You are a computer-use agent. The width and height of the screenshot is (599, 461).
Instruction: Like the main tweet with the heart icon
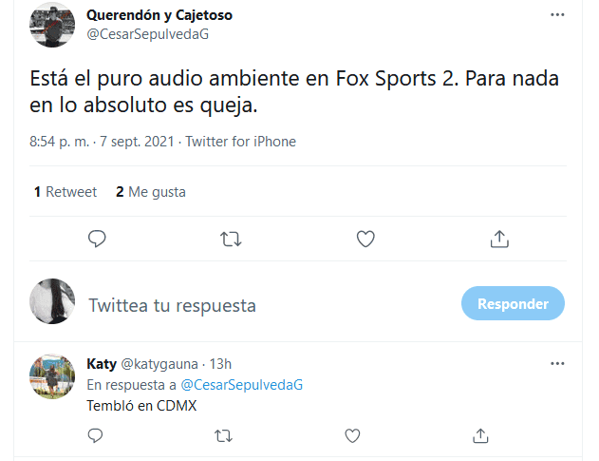click(x=365, y=239)
